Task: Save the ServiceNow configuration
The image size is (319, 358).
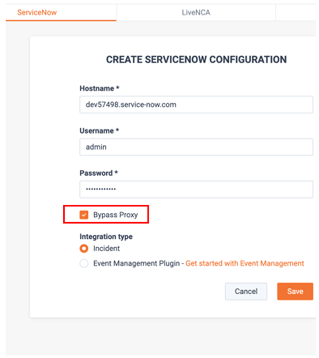Action: pyautogui.click(x=295, y=291)
